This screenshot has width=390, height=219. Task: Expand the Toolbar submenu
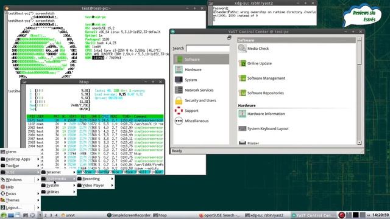[20, 165]
